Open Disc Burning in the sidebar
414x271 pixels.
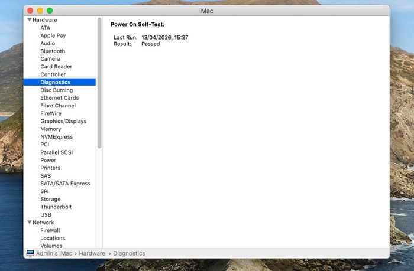pyautogui.click(x=57, y=90)
